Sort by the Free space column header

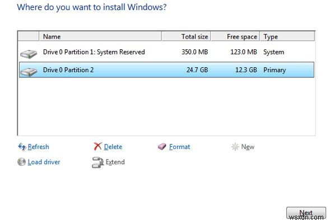pyautogui.click(x=235, y=36)
